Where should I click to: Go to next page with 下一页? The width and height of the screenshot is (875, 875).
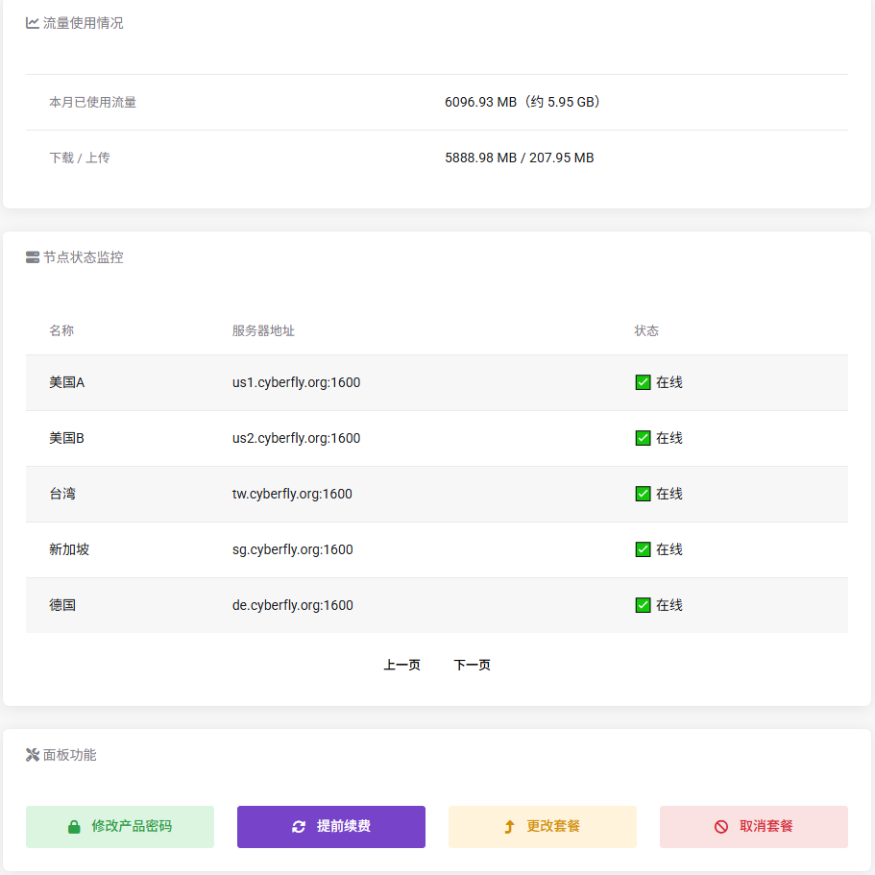click(472, 665)
